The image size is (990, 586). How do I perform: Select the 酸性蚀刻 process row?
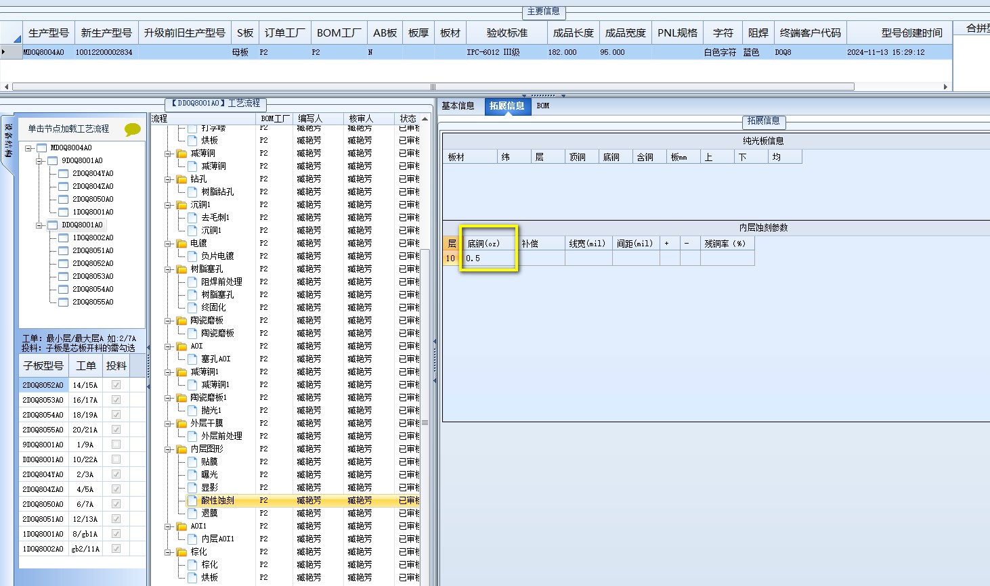pyautogui.click(x=303, y=501)
